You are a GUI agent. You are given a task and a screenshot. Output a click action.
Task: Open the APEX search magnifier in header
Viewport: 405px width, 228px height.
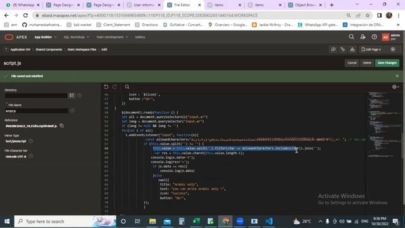click(x=351, y=37)
